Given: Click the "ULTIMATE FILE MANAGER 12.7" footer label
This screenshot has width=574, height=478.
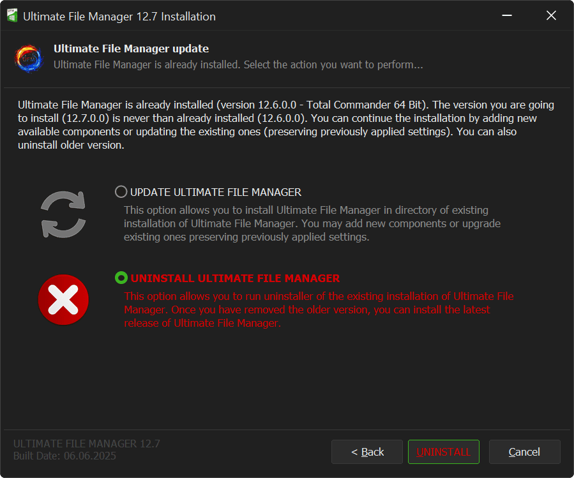Looking at the screenshot, I should (x=87, y=444).
